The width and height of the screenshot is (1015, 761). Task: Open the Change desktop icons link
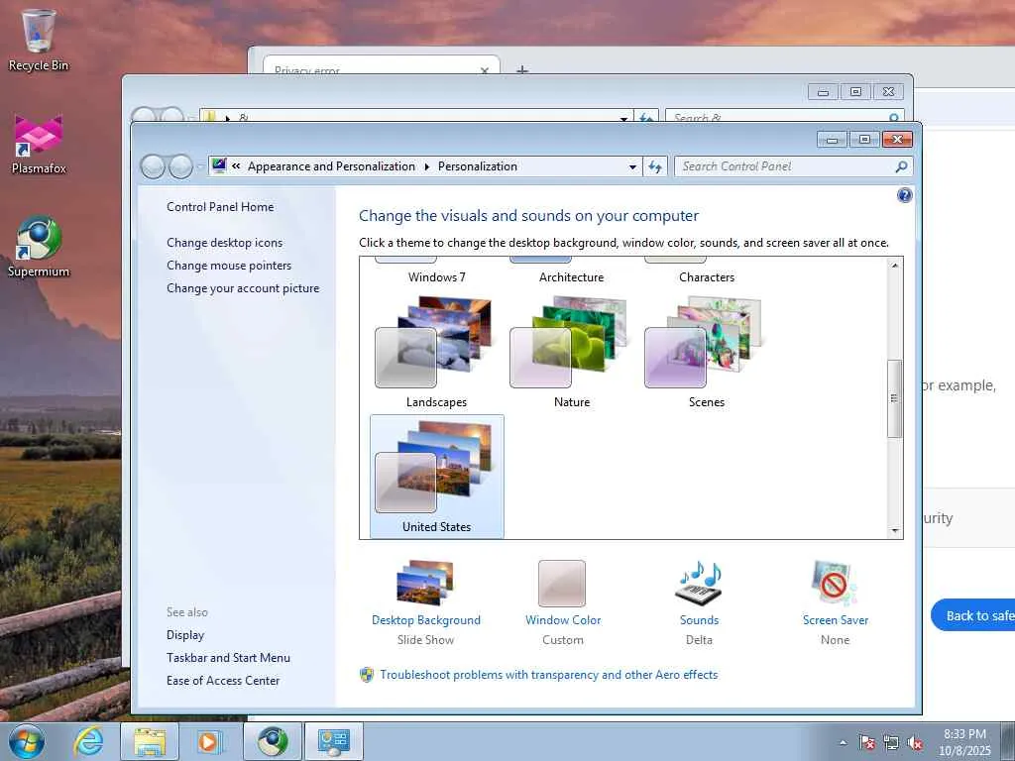coord(225,243)
